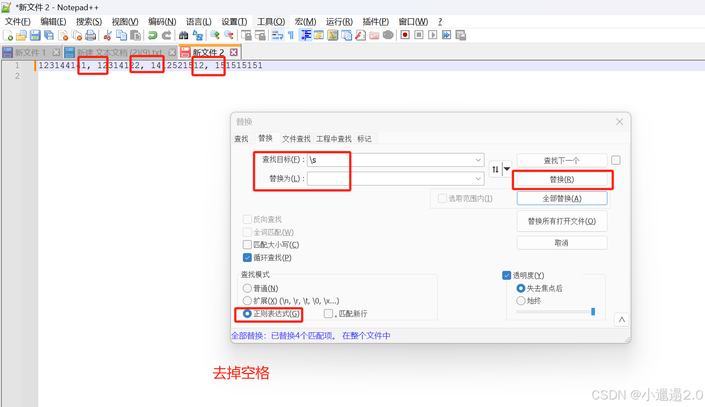The height and width of the screenshot is (407, 705).
Task: Click the 取消 button
Action: click(x=562, y=243)
